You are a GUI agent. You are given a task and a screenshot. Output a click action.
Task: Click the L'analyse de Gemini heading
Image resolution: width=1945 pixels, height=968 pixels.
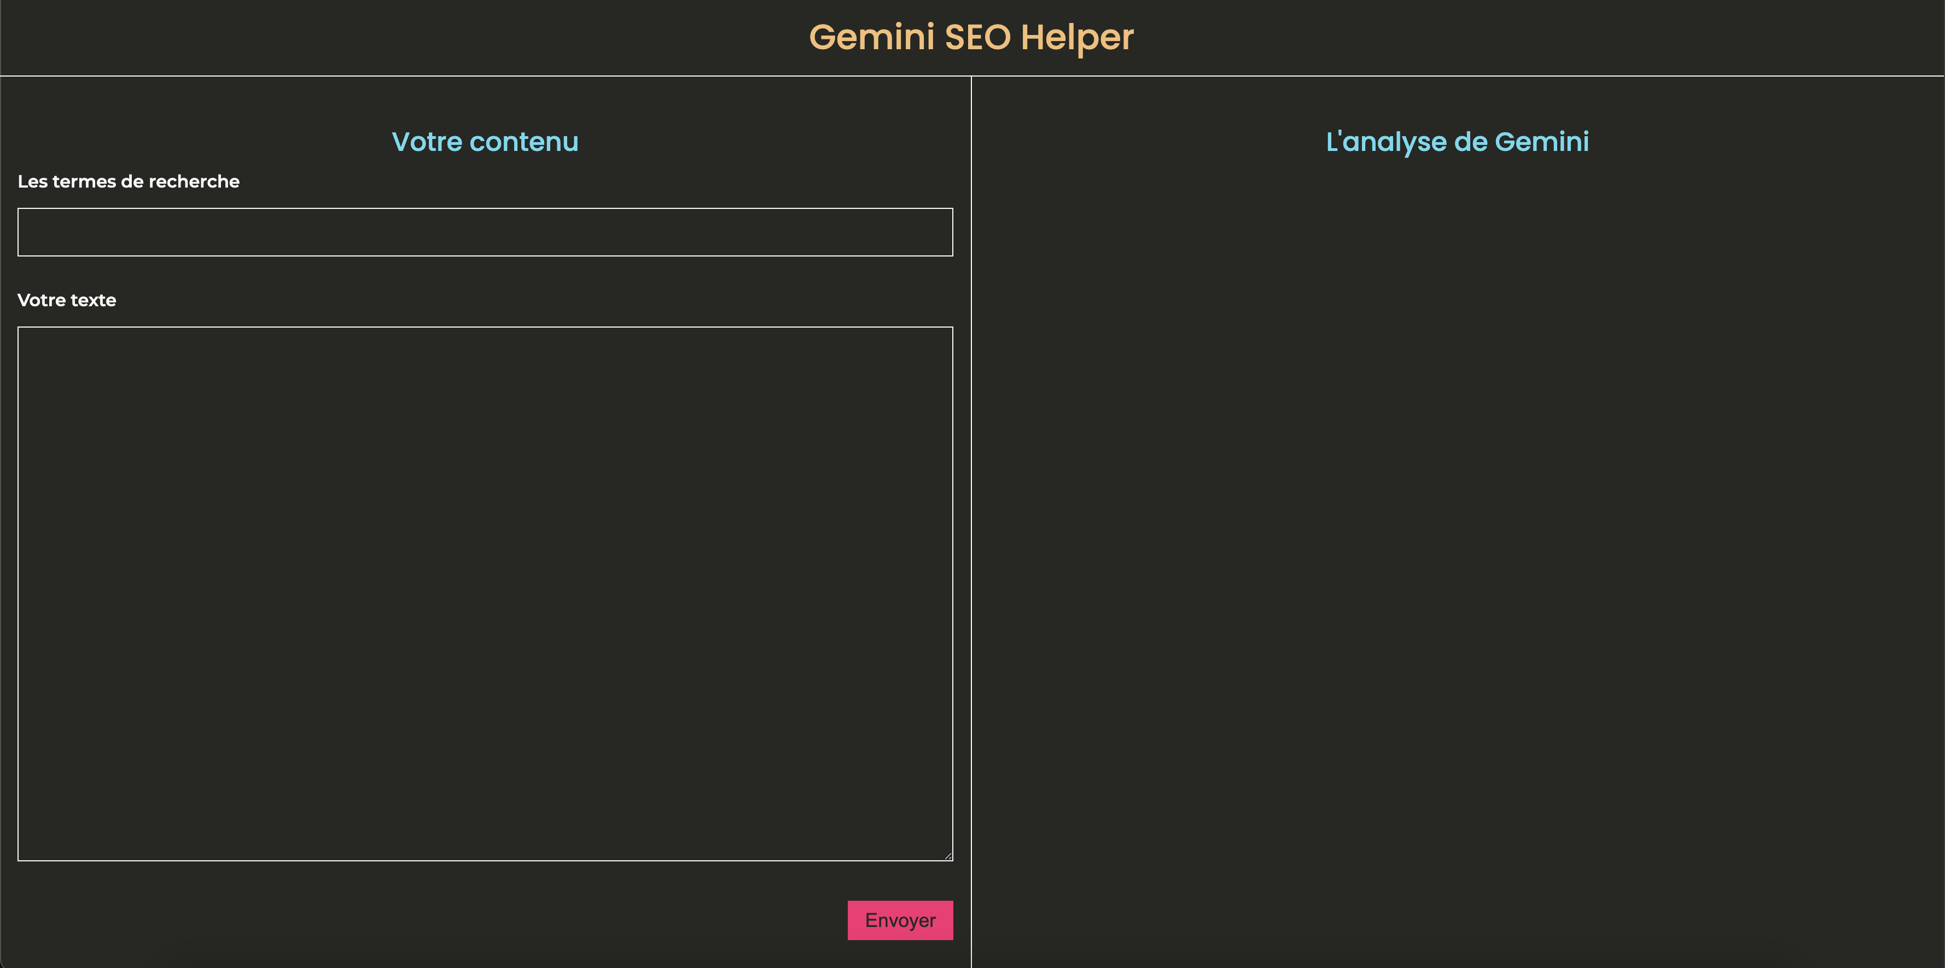click(1457, 142)
